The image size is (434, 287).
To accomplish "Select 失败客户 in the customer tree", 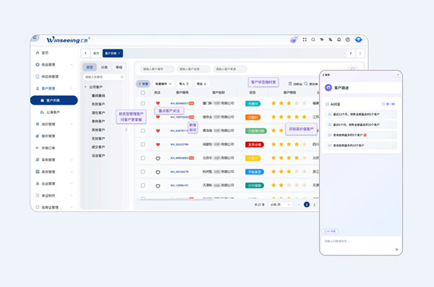I will point(98,105).
